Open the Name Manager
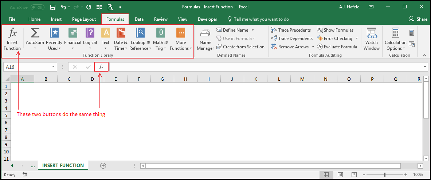The width and height of the screenshot is (431, 181). click(x=205, y=39)
